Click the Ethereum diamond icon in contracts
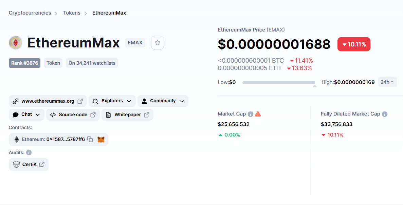The height and width of the screenshot is (206, 403). (x=16, y=139)
